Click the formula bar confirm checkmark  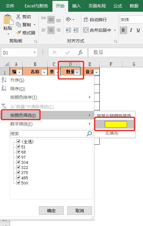pyautogui.click(x=67, y=52)
